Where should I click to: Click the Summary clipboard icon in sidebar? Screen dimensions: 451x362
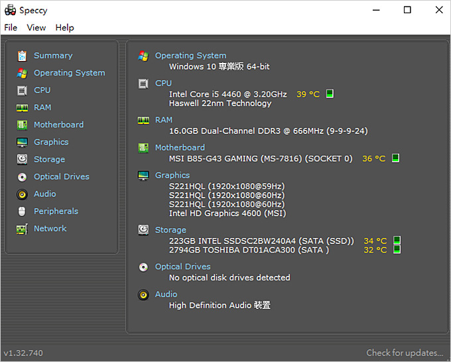pyautogui.click(x=22, y=56)
